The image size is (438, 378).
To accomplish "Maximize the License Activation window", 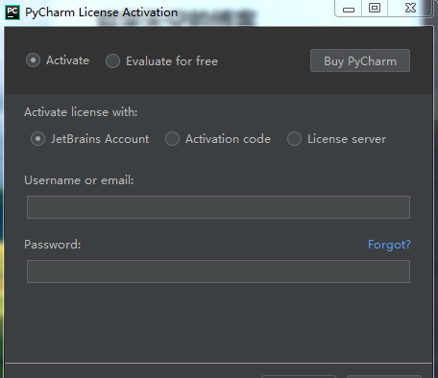I will coord(375,8).
